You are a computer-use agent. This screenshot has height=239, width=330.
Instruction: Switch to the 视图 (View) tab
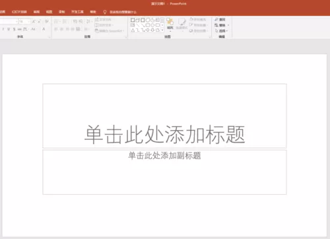(x=49, y=12)
